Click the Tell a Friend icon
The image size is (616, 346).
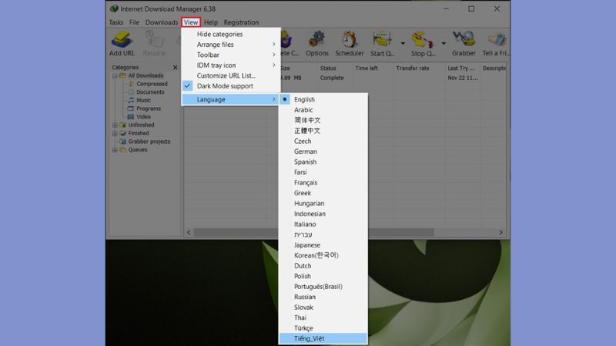496,40
